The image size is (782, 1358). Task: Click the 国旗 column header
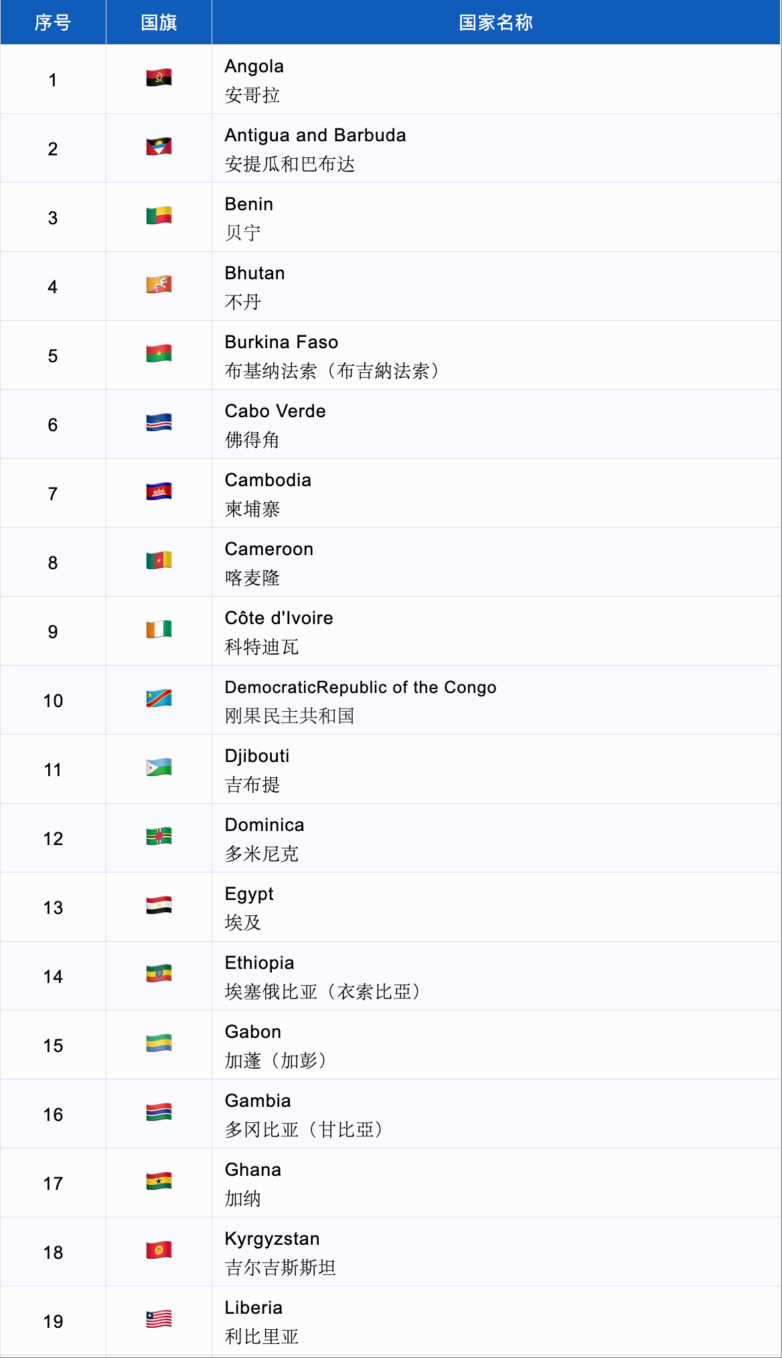coord(159,23)
